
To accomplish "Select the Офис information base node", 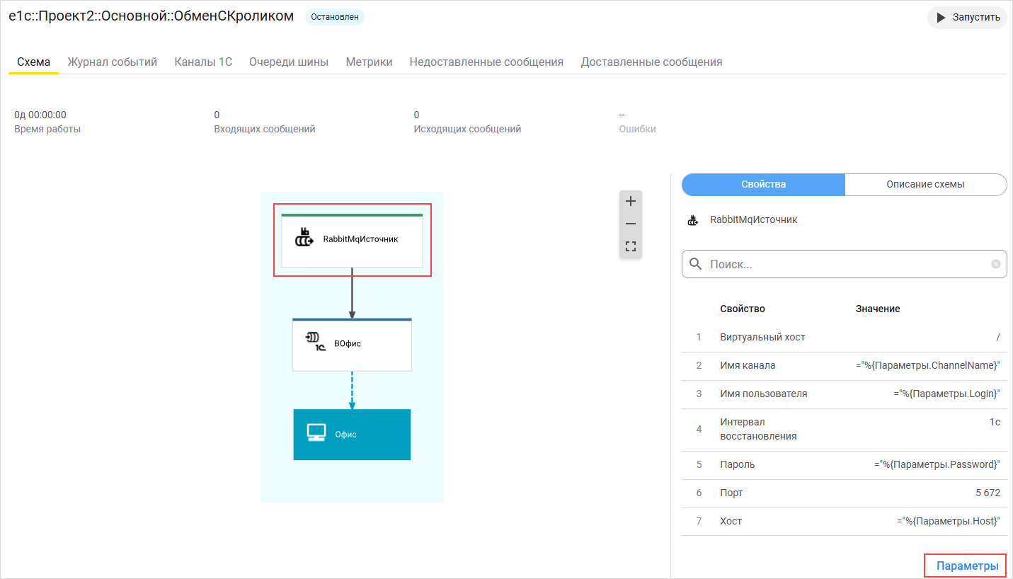I will point(352,434).
